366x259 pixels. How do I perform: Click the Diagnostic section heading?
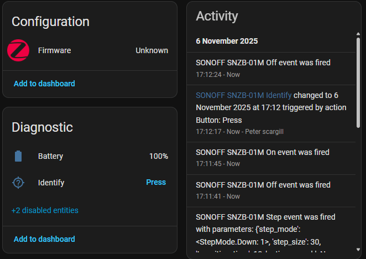pos(42,127)
